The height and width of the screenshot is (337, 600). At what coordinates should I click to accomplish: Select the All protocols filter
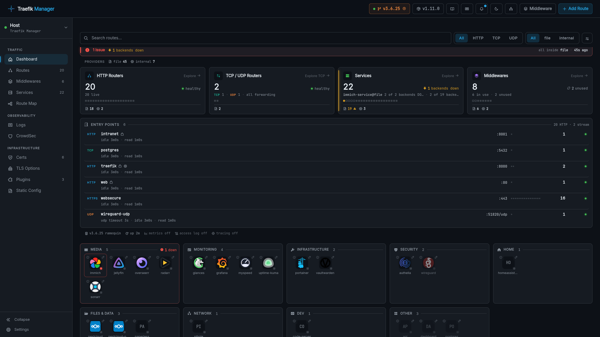462,38
